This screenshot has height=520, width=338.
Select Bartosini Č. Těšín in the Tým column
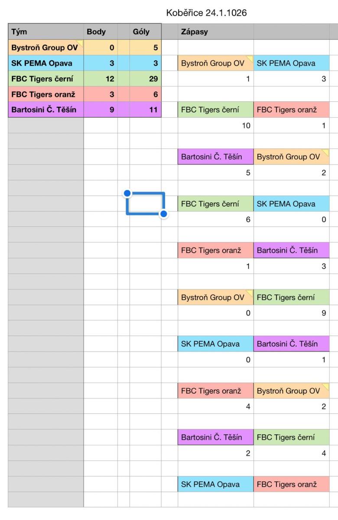(x=45, y=110)
